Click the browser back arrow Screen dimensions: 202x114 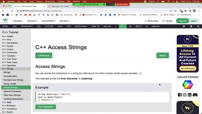pyautogui.click(x=3, y=11)
